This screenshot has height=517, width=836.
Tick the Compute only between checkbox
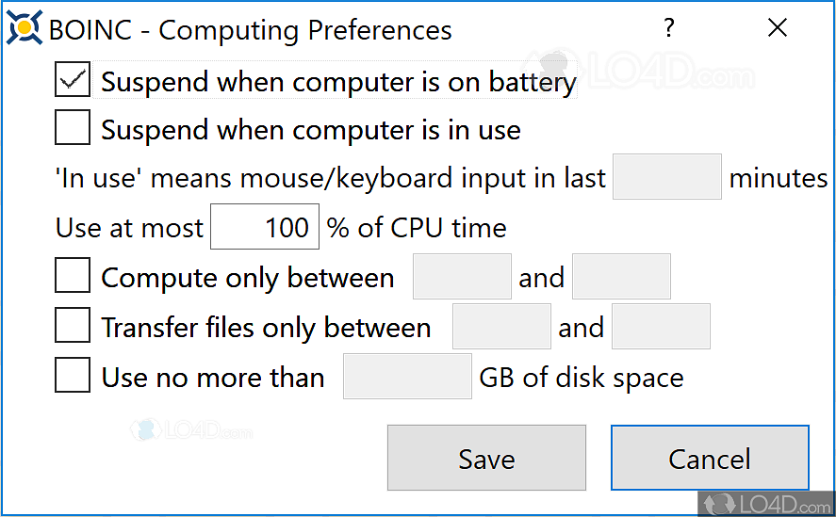(x=73, y=277)
